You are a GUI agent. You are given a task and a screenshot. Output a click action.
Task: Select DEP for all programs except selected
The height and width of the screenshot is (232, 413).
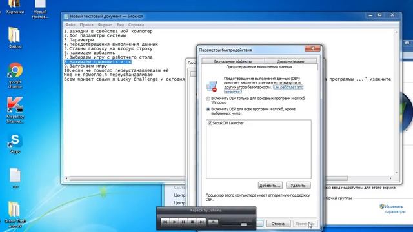[208, 109]
